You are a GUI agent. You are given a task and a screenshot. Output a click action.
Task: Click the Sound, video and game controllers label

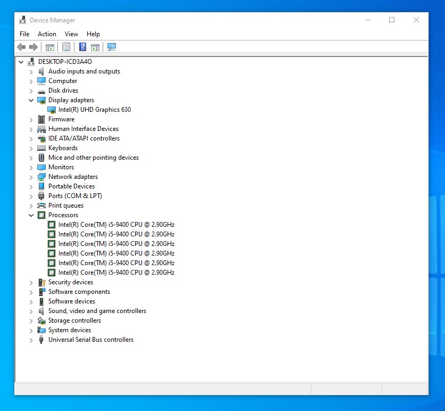pos(97,311)
